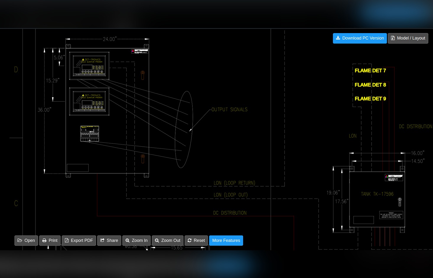
Task: Click the tank enclosure door latch
Action: coord(400,202)
